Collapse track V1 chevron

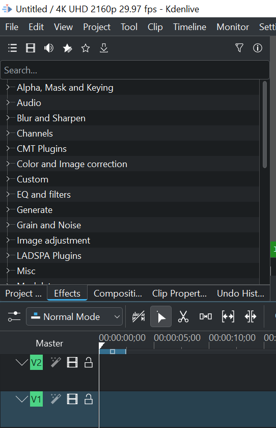(21, 399)
